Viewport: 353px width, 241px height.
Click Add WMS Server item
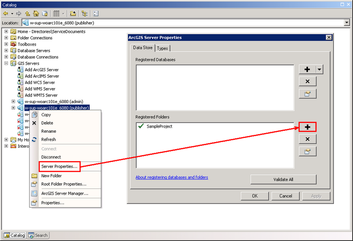[40, 89]
